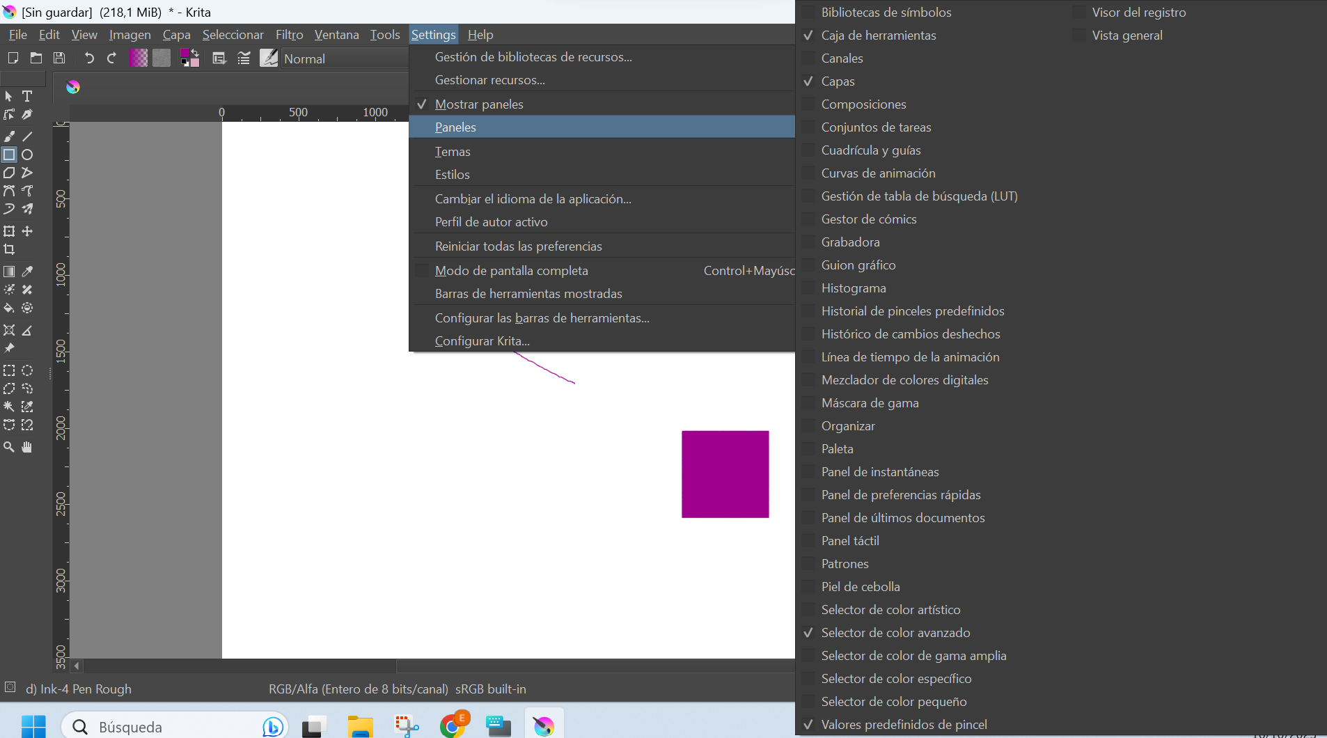1327x738 pixels.
Task: Open the Normal blending mode dropdown
Action: click(x=345, y=59)
